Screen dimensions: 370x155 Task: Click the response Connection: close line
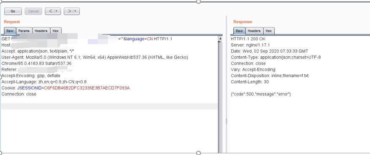[x=248, y=63]
